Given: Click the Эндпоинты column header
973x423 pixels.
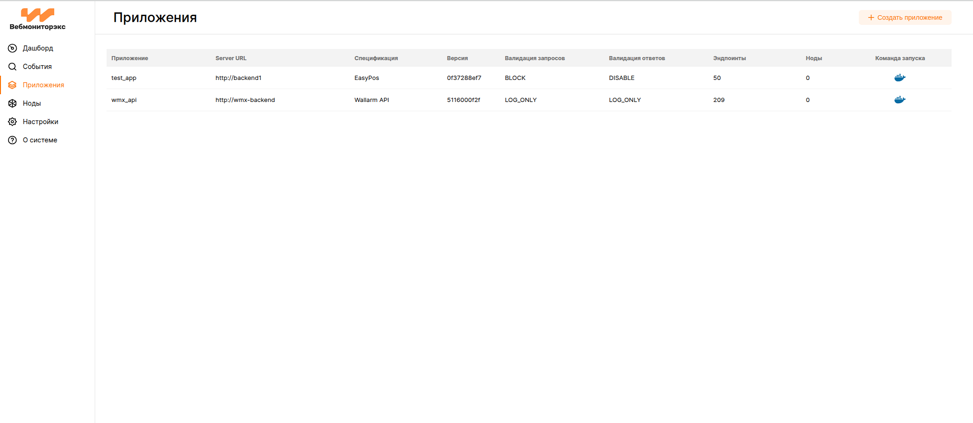Looking at the screenshot, I should click(x=729, y=58).
